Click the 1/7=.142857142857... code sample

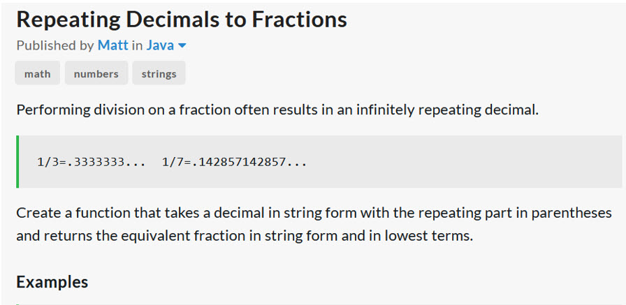coord(234,162)
